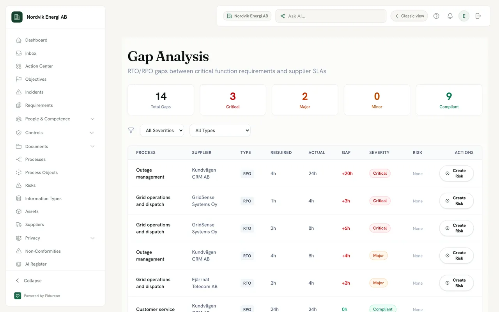Click the Ask AI input field

tap(331, 16)
